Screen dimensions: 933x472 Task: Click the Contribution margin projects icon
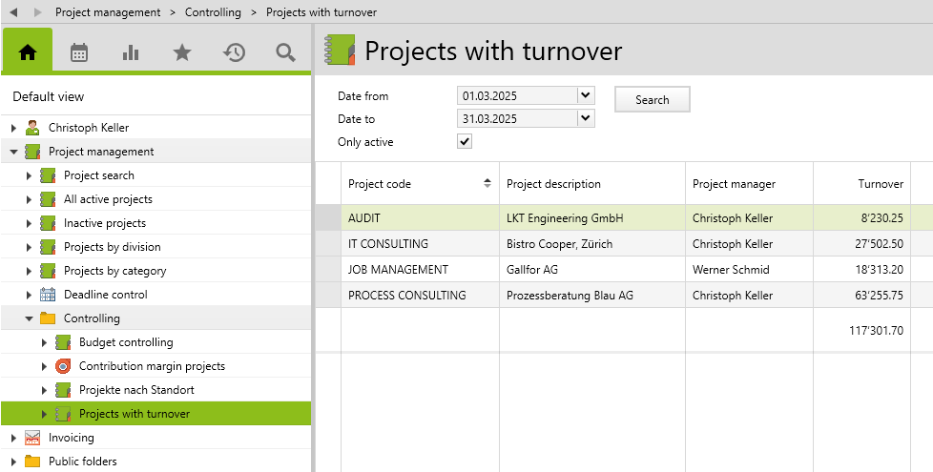63,366
